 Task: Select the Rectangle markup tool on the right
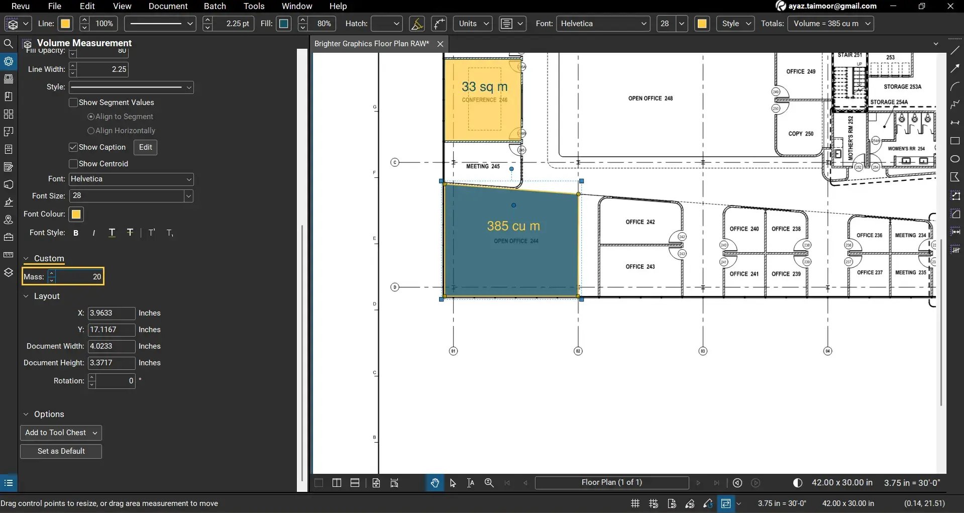pyautogui.click(x=955, y=141)
